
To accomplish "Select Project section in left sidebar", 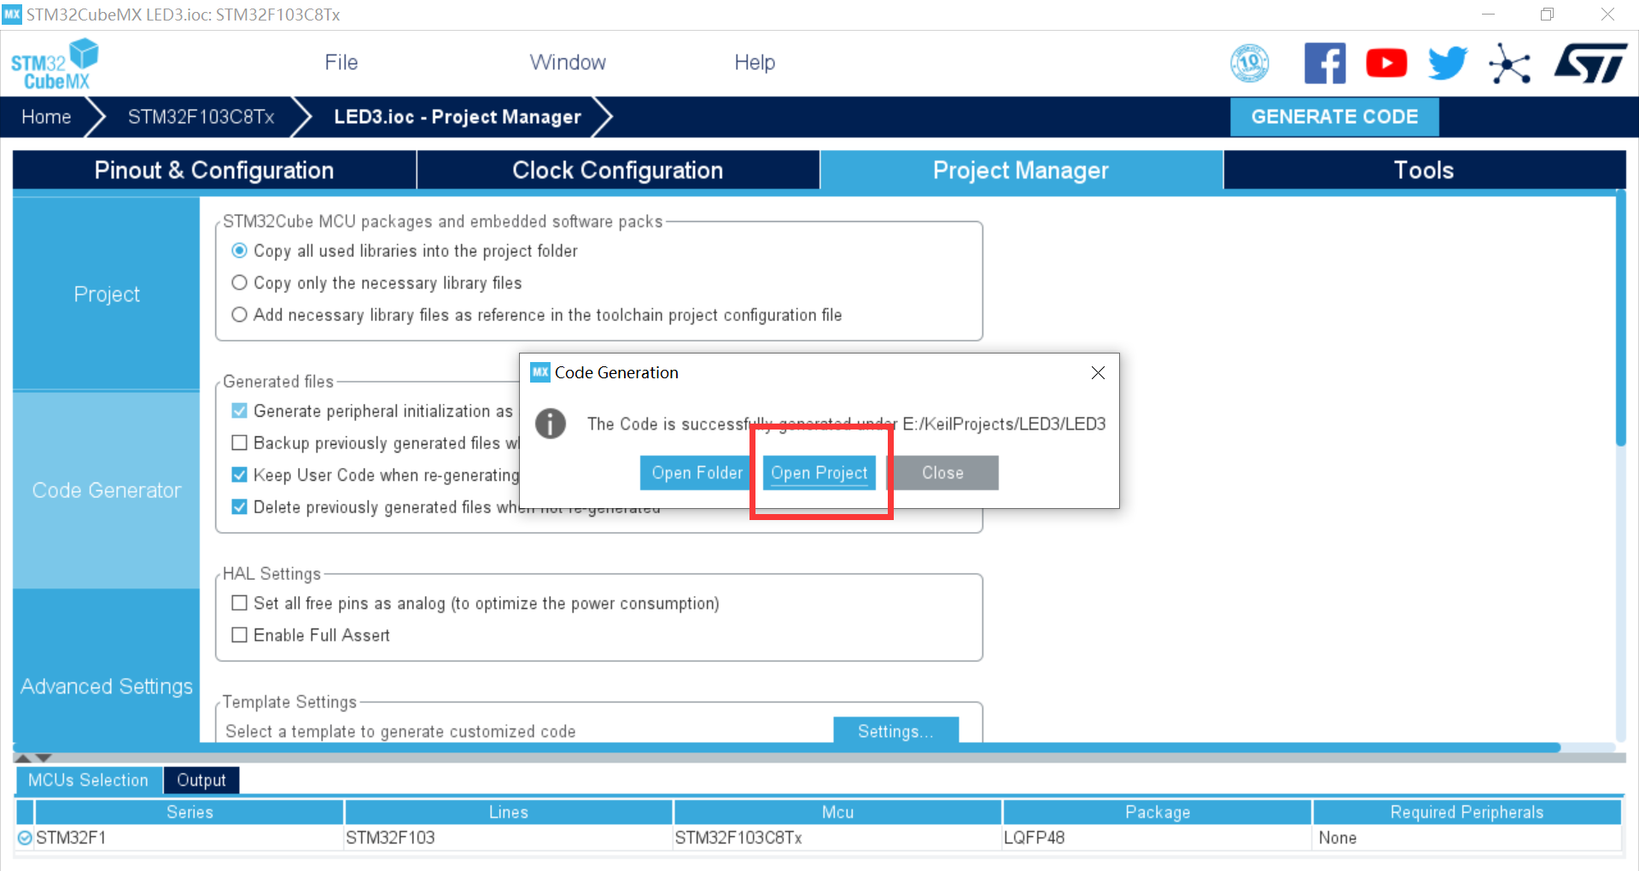I will click(x=107, y=294).
